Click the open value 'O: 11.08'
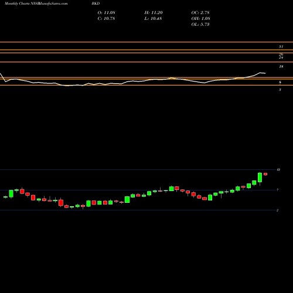Viewport: 293px width, 293px height. 107,13
